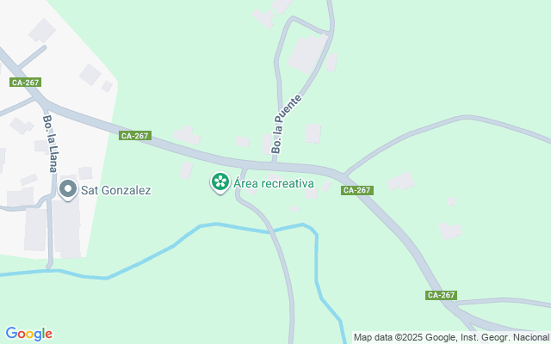This screenshot has width=551, height=344.
Task: Click the Bo. la Llana street label
Action: pyautogui.click(x=50, y=144)
